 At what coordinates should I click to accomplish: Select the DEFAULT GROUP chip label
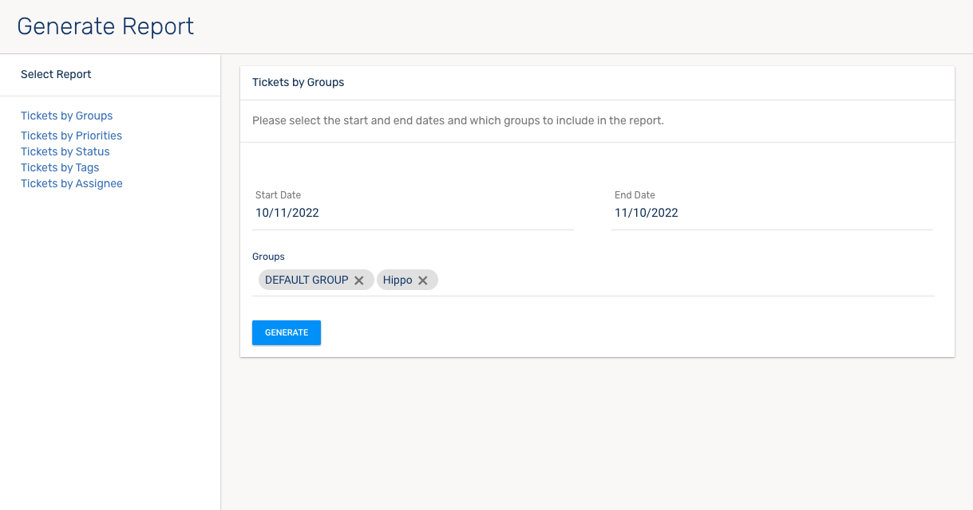[307, 280]
